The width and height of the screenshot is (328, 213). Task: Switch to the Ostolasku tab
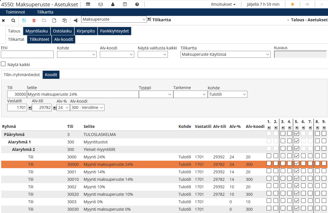click(62, 31)
